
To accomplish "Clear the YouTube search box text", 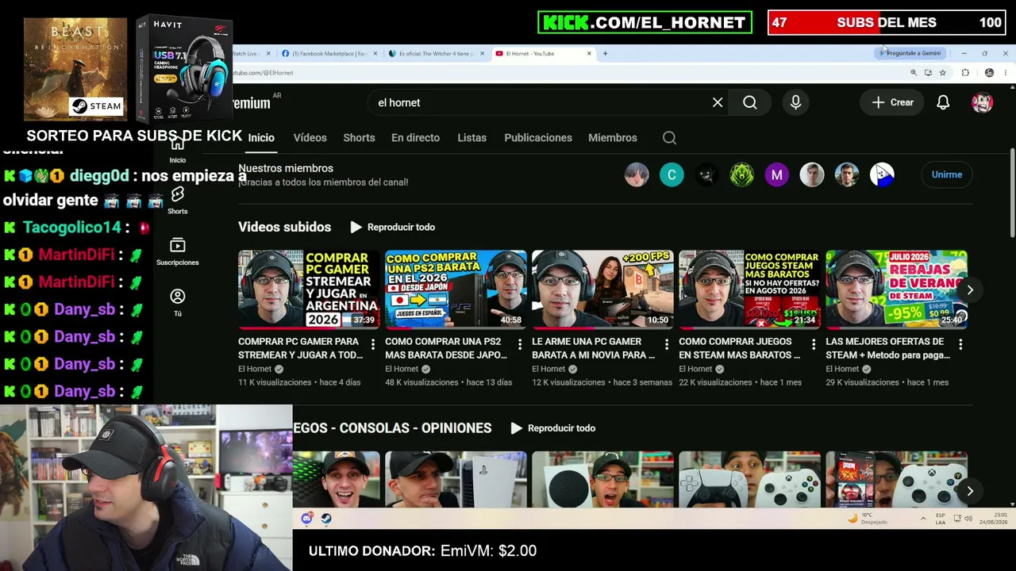I will [x=718, y=102].
